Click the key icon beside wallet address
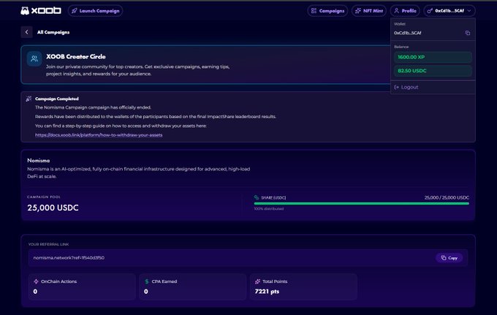The image size is (497, 315). click(430, 11)
